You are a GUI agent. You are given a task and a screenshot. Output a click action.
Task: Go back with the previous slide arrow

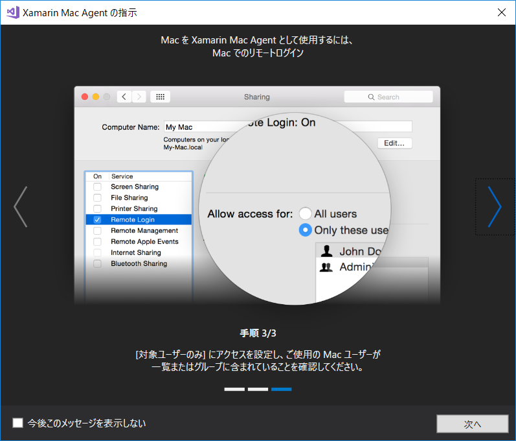tap(21, 207)
